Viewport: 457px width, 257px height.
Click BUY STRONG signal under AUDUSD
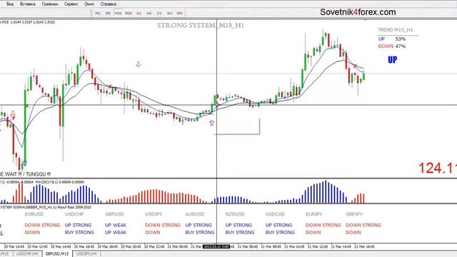tap(200, 233)
